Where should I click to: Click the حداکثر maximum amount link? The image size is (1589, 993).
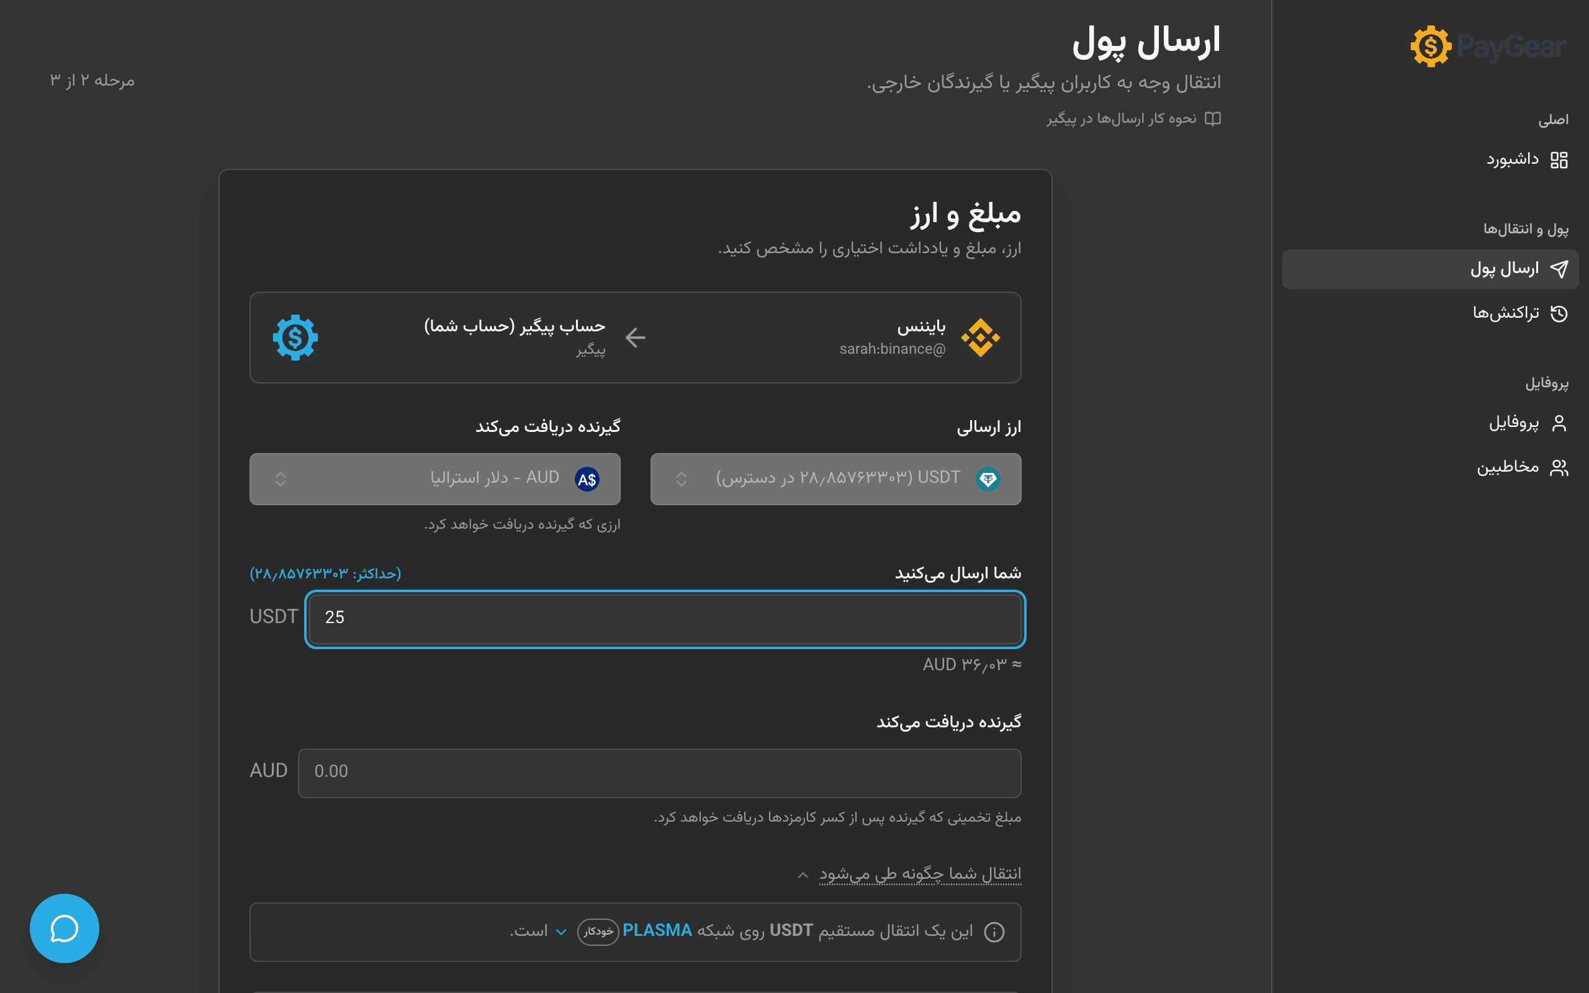tap(325, 573)
